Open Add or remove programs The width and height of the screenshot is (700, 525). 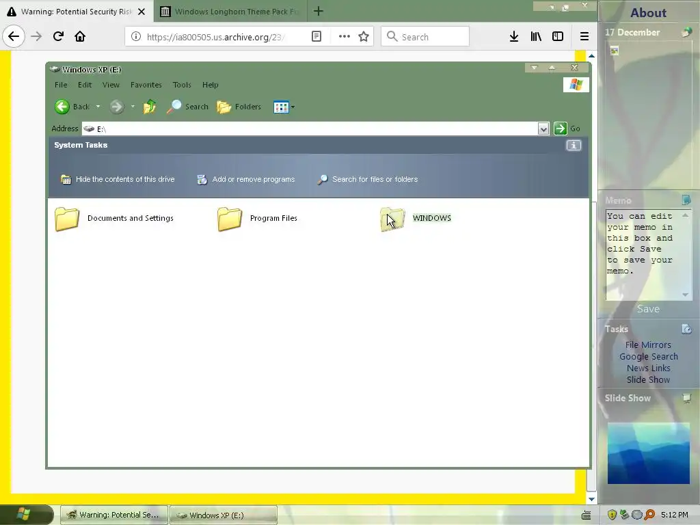pos(246,180)
